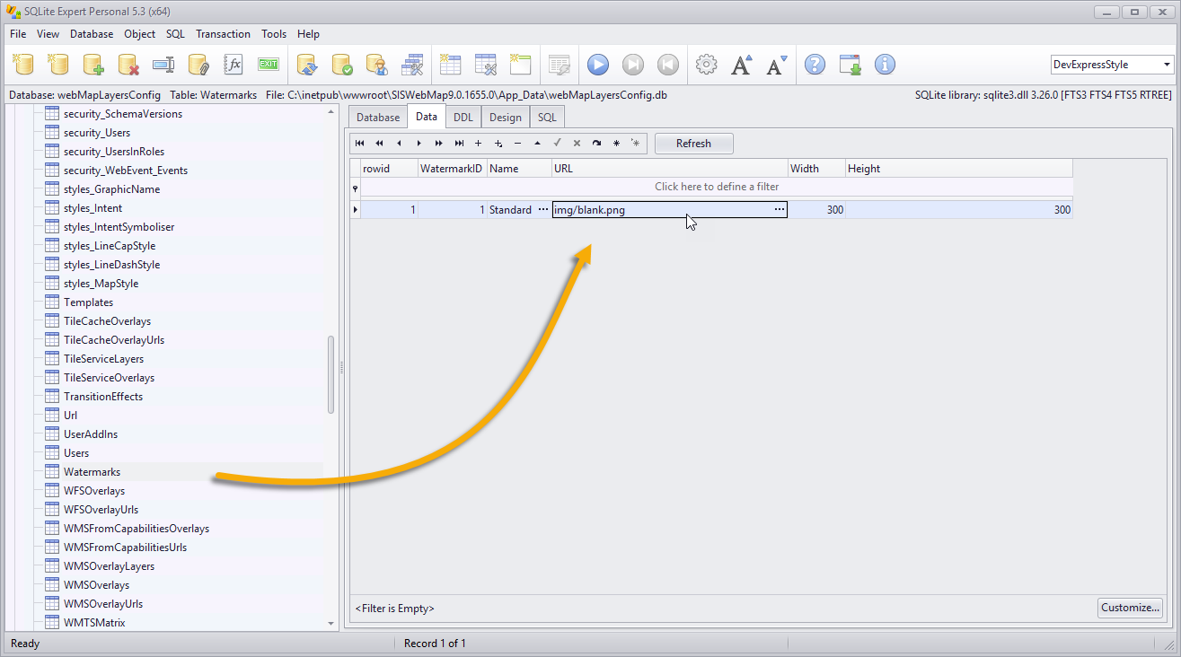Image resolution: width=1181 pixels, height=657 pixels.
Task: Select the WFSOverlayUrls table in the tree
Action: pyautogui.click(x=101, y=510)
